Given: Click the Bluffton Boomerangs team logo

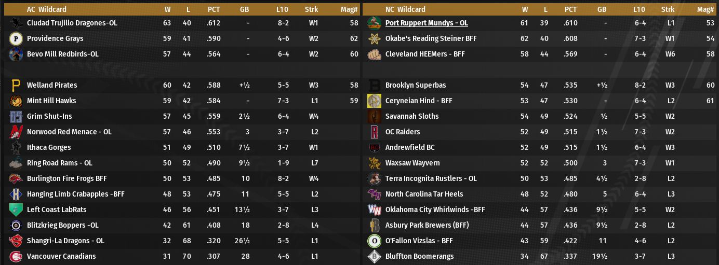Looking at the screenshot, I should pos(374,256).
